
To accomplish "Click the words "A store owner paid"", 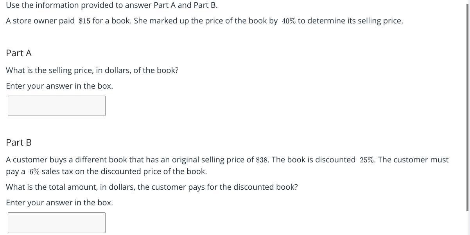I will [x=40, y=21].
